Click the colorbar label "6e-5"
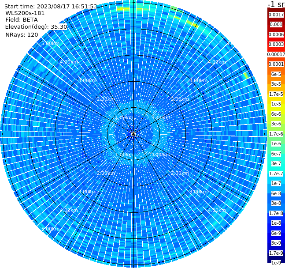Image resolution: width=285 pixels, height=268 pixels. [x=276, y=74]
